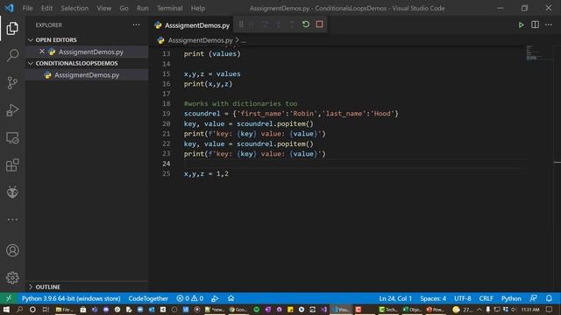
Task: Open the View menu
Action: tap(103, 8)
